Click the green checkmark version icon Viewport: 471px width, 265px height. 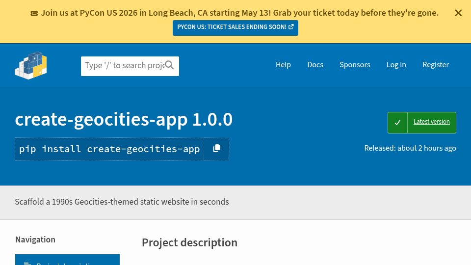coord(397,123)
